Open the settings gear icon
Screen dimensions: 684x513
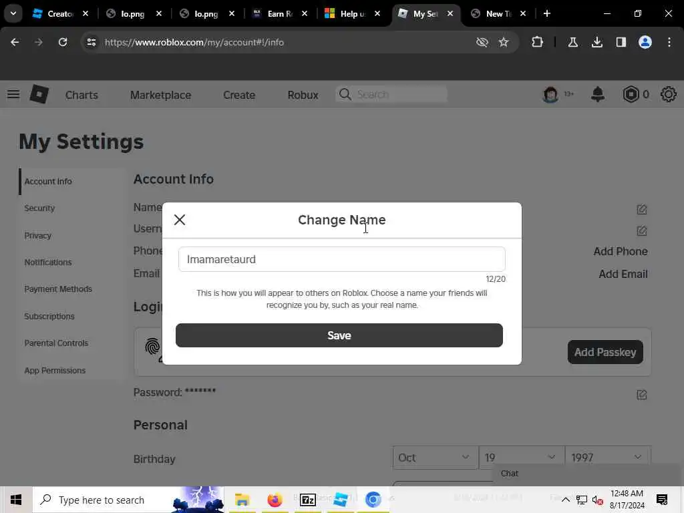668,94
